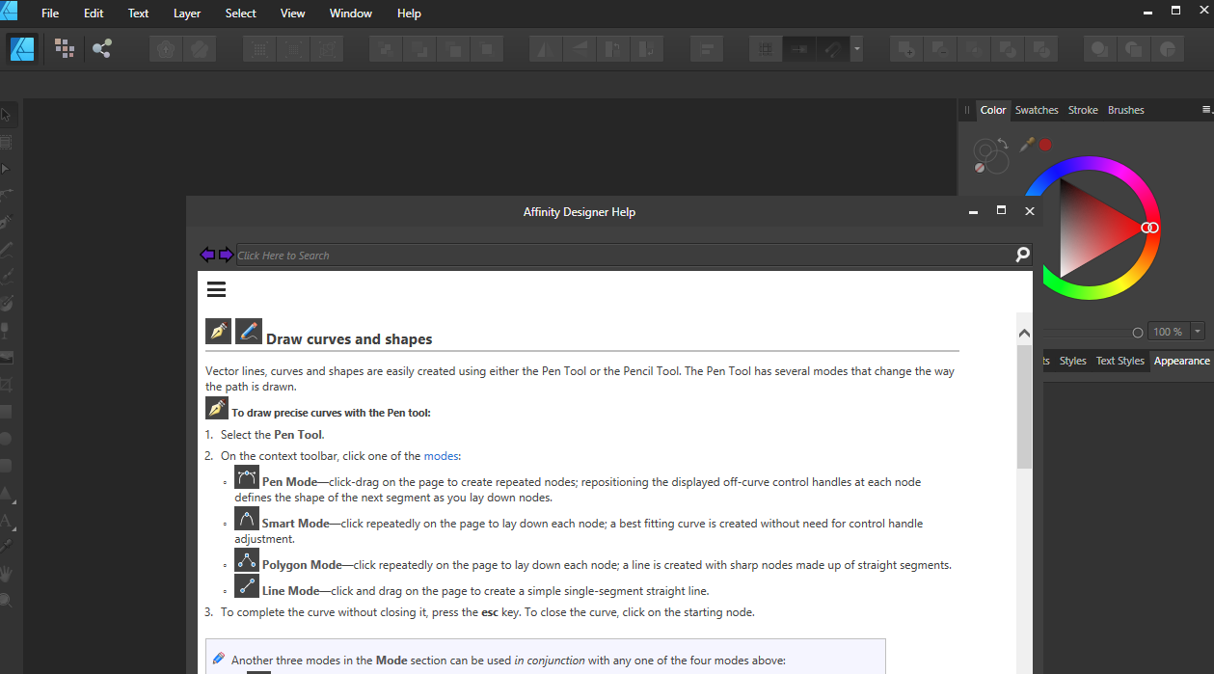The image size is (1214, 674).
Task: Open the Window menu
Action: point(351,13)
